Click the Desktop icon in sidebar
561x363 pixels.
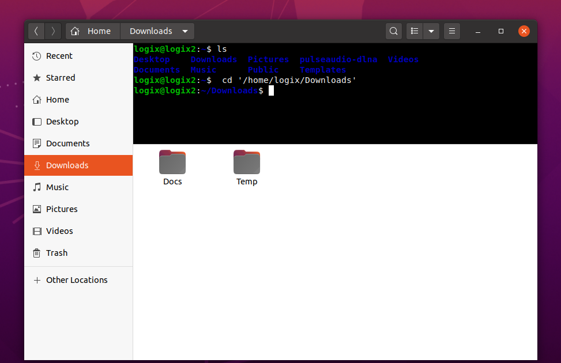(x=36, y=122)
